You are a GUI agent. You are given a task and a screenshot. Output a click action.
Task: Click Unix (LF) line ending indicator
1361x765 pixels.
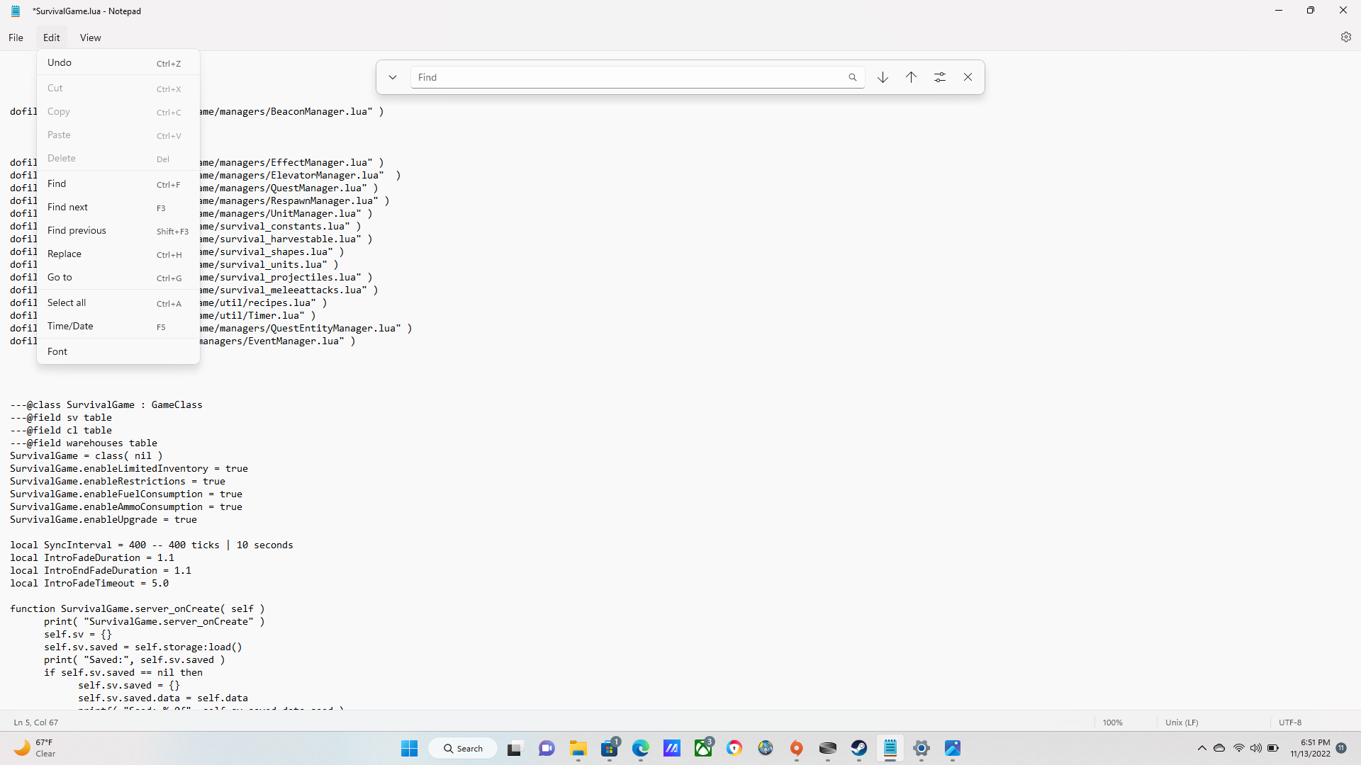pyautogui.click(x=1182, y=722)
